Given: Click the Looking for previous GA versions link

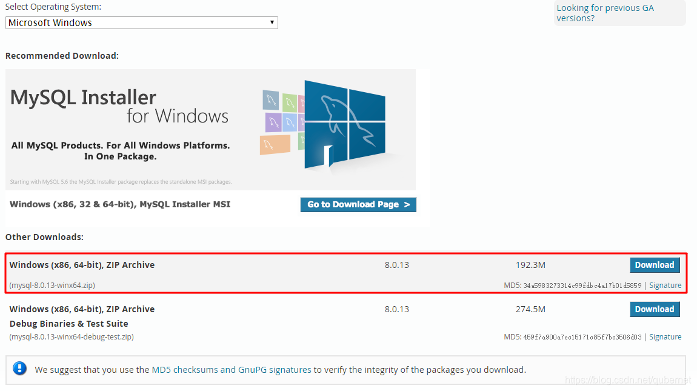Looking at the screenshot, I should tap(604, 13).
